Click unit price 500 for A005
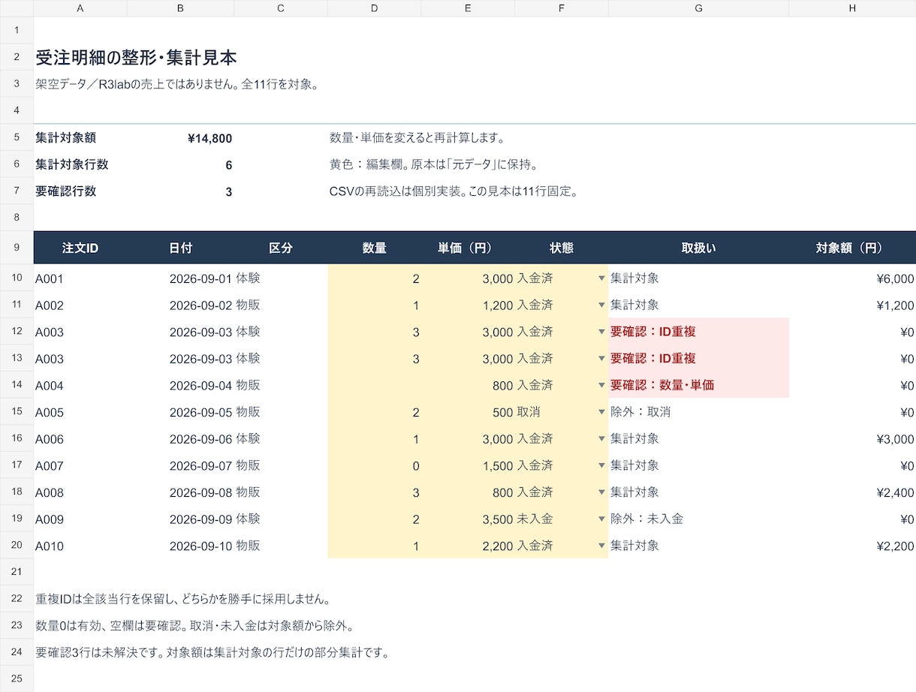This screenshot has height=692, width=916. pos(468,412)
